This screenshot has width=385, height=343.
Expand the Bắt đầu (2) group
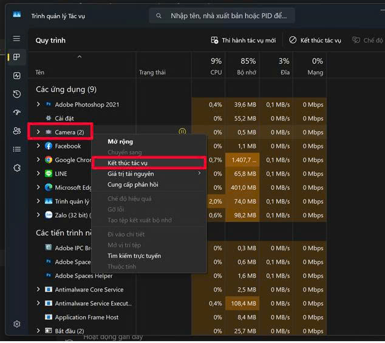[38, 331]
